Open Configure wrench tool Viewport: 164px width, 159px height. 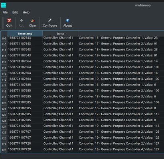(x=50, y=20)
